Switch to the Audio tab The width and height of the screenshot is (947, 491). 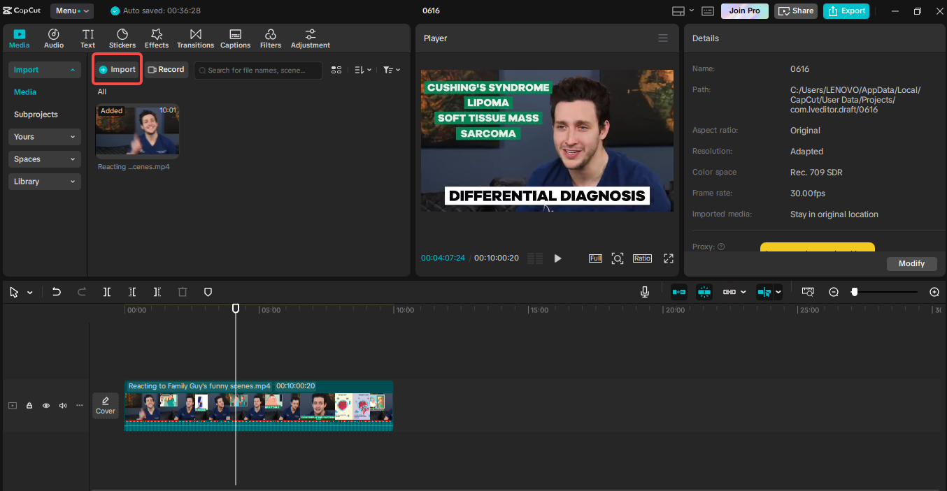point(53,38)
